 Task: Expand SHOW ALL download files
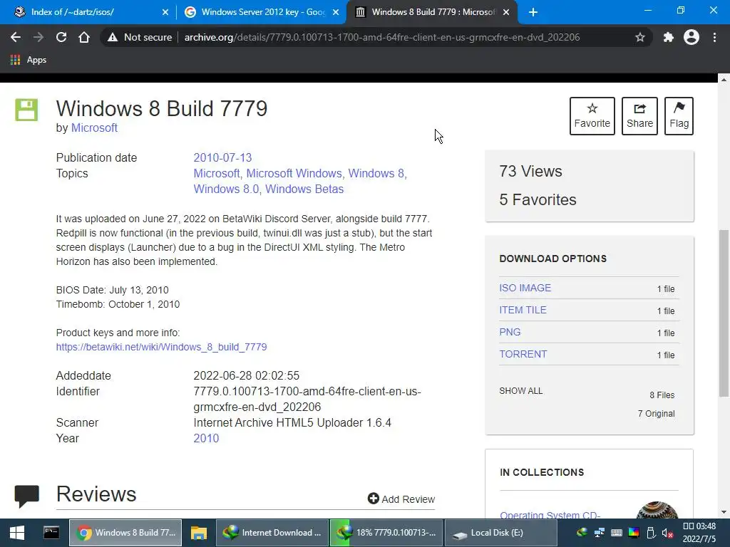[521, 391]
